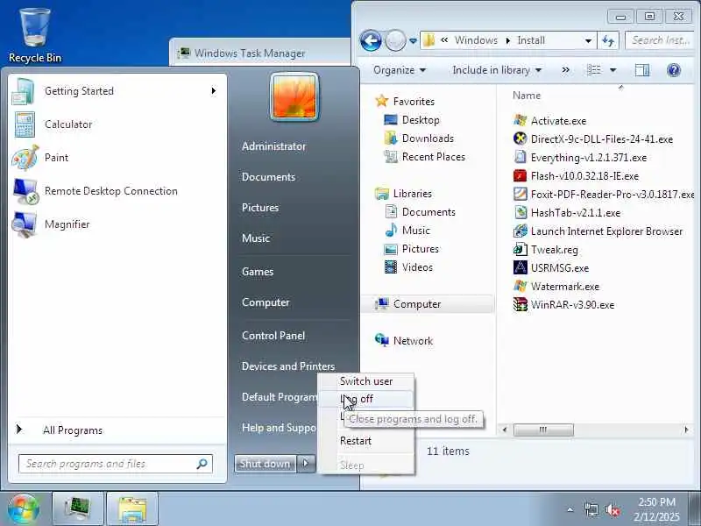Image resolution: width=701 pixels, height=526 pixels.
Task: Click Windows in the address breadcrumb
Action: click(476, 40)
